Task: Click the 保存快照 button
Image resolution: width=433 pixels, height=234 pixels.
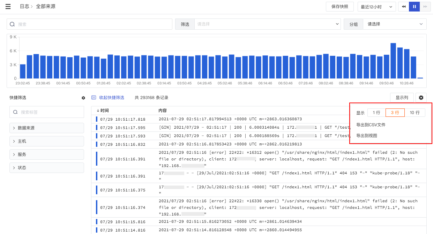Action: pos(340,7)
